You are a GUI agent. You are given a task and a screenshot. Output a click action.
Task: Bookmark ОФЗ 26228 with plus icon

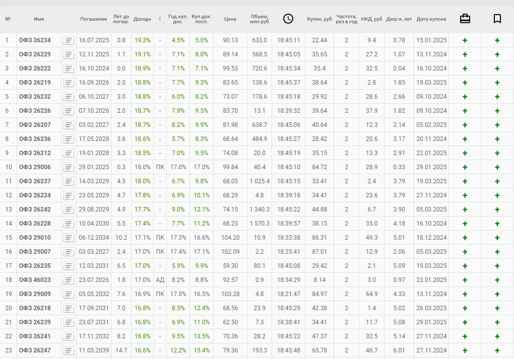[x=497, y=224]
